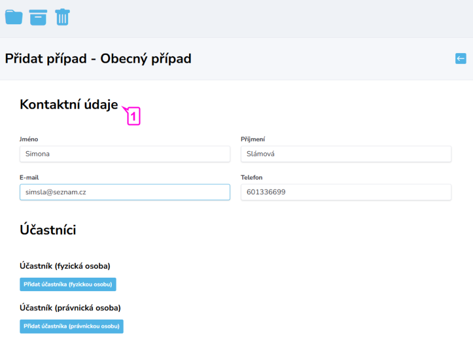Click the Účastníci section heading

tap(48, 230)
